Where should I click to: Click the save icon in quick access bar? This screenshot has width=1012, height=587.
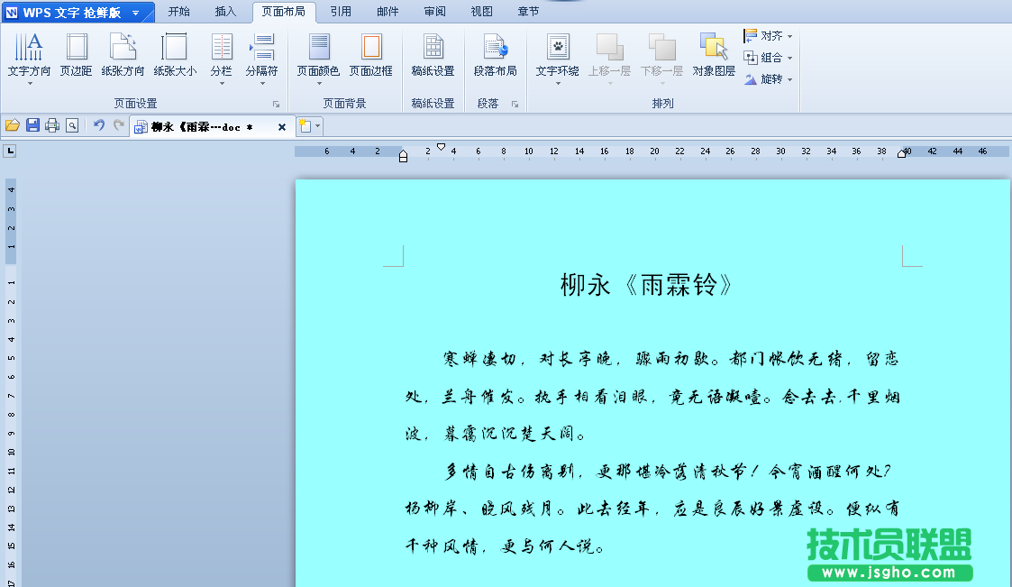pyautogui.click(x=34, y=126)
